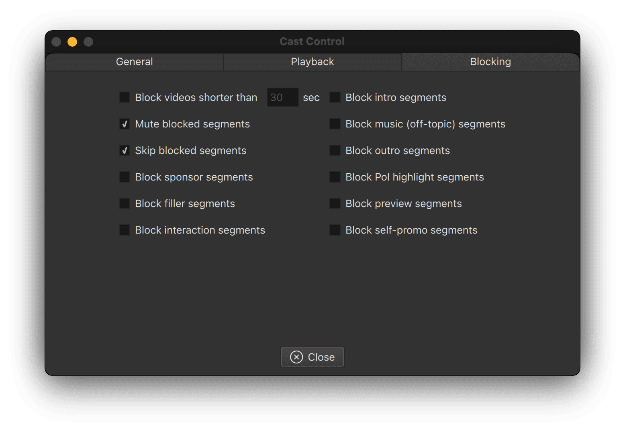
Task: Tick Block sponsor segments checkbox
Action: [125, 177]
